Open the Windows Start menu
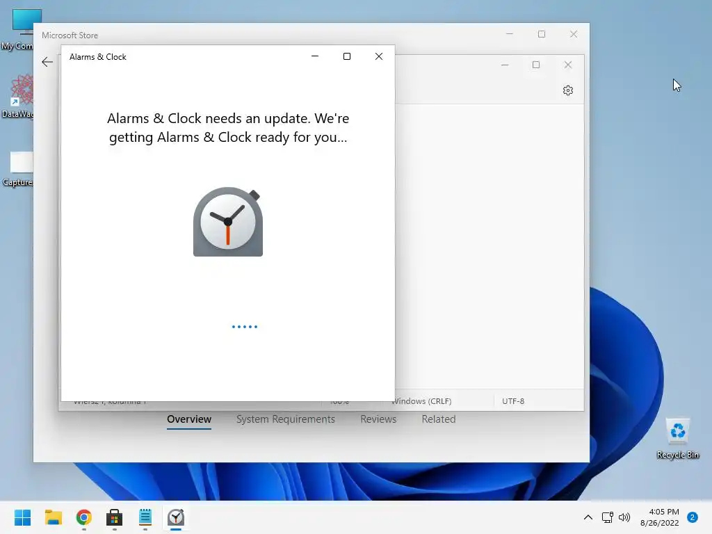The width and height of the screenshot is (712, 534). click(x=22, y=517)
